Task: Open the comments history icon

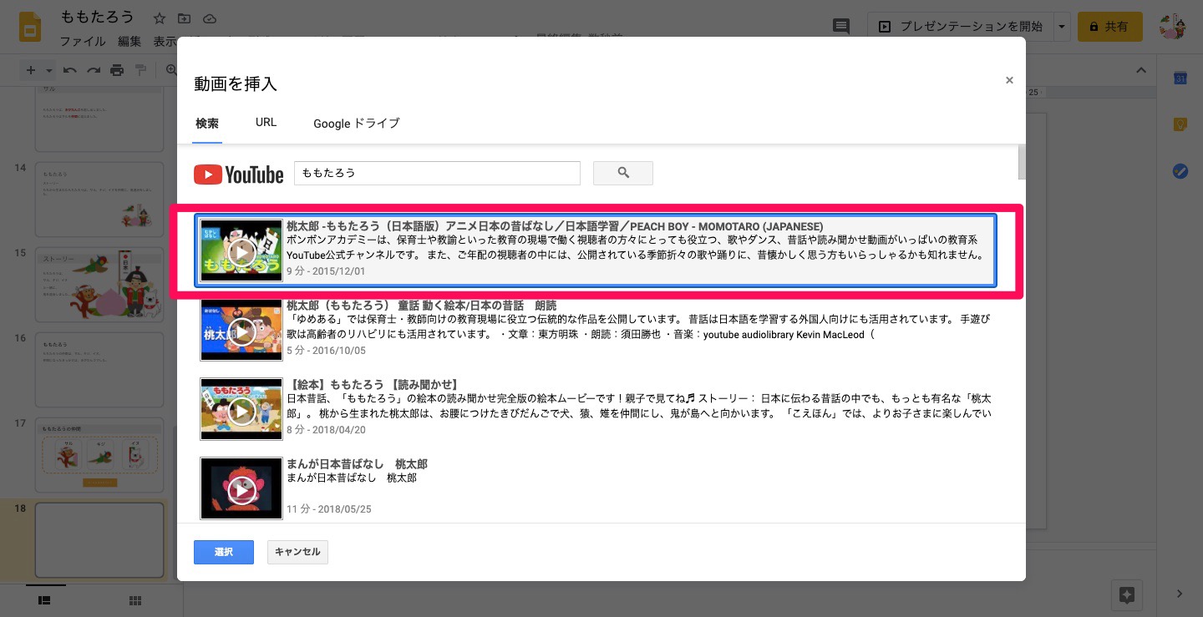Action: pos(841,27)
